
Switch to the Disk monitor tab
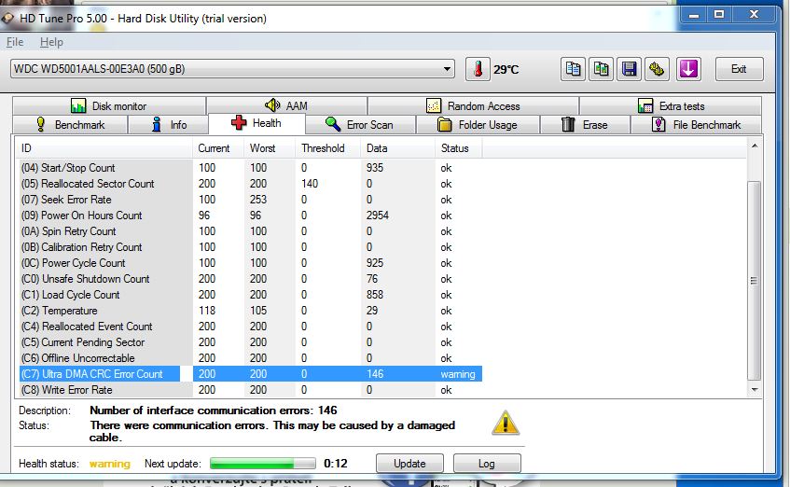click(x=109, y=105)
